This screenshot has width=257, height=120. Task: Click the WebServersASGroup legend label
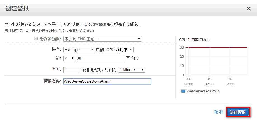pyautogui.click(x=203, y=91)
